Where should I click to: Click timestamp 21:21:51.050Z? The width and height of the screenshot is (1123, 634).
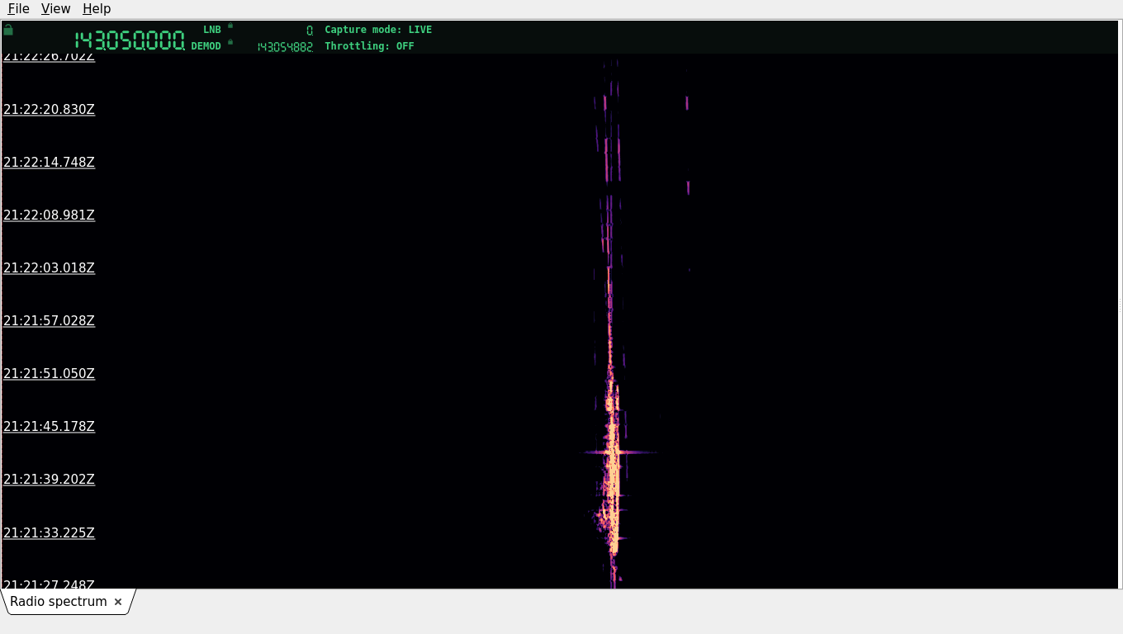pos(49,373)
